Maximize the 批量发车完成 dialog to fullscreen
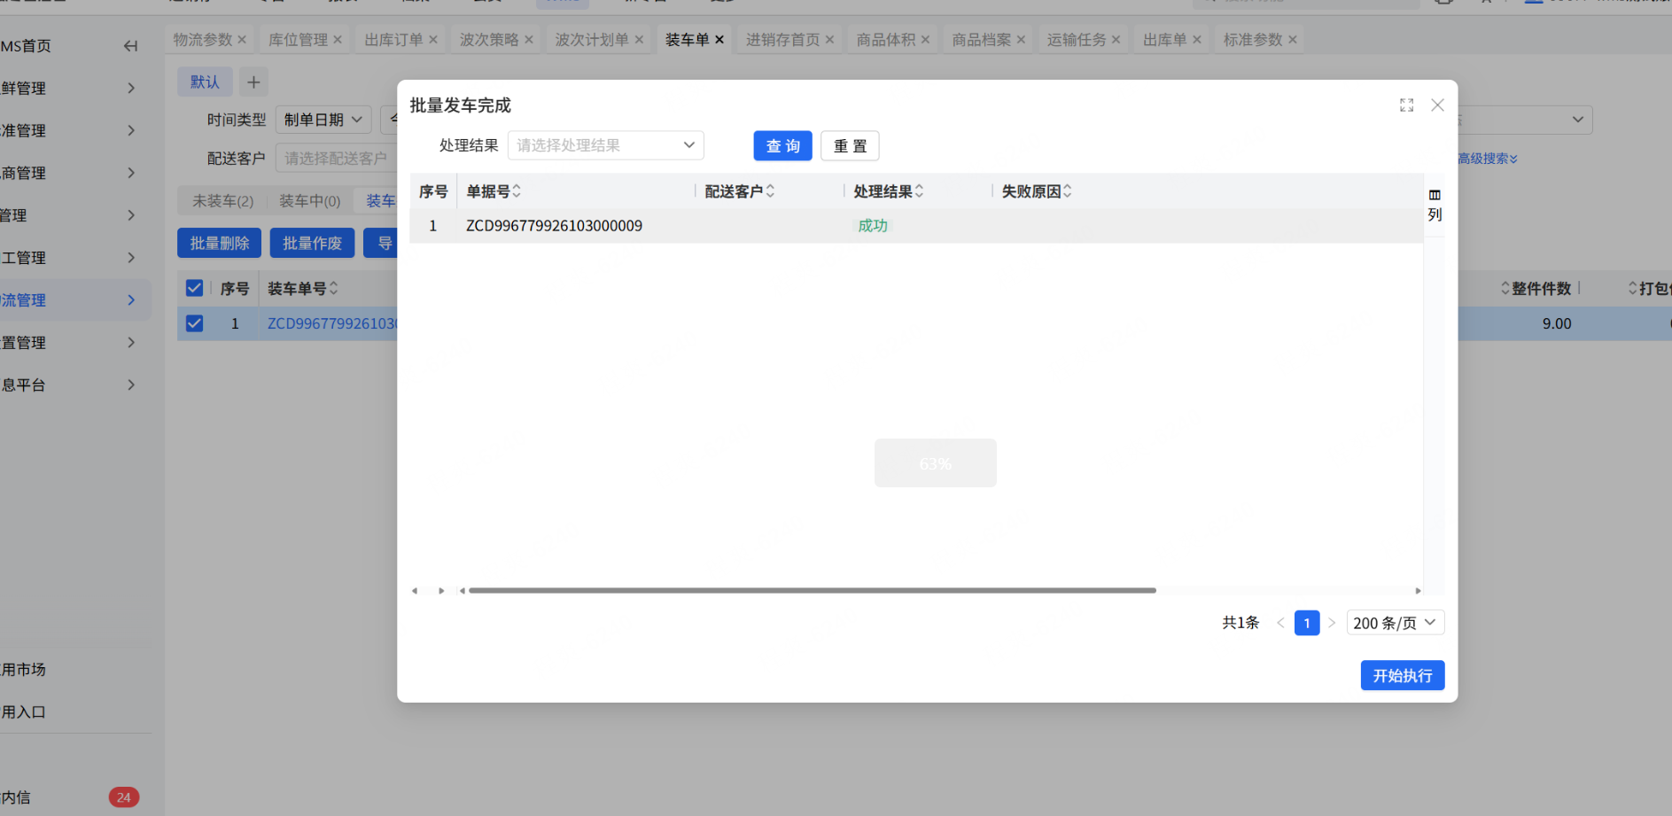Viewport: 1672px width, 816px height. [1406, 105]
